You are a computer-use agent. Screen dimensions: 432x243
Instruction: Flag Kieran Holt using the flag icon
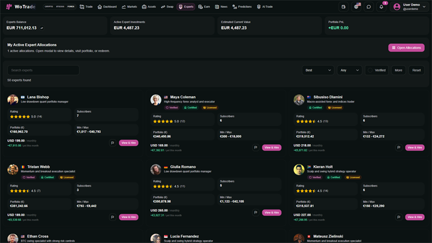pos(398,217)
